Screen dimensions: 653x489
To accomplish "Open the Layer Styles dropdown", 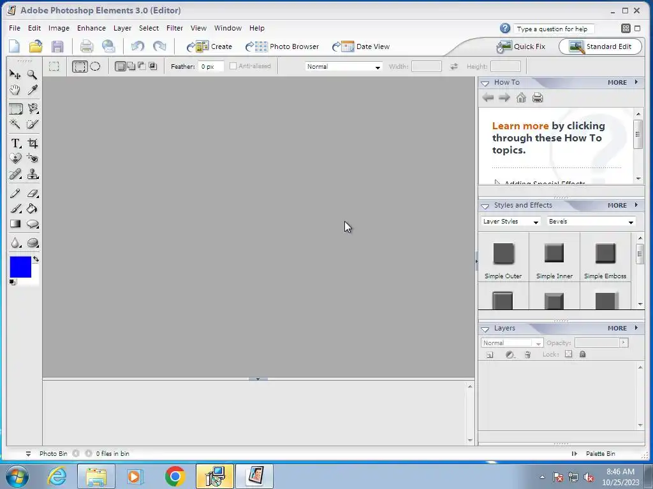I will pos(511,222).
